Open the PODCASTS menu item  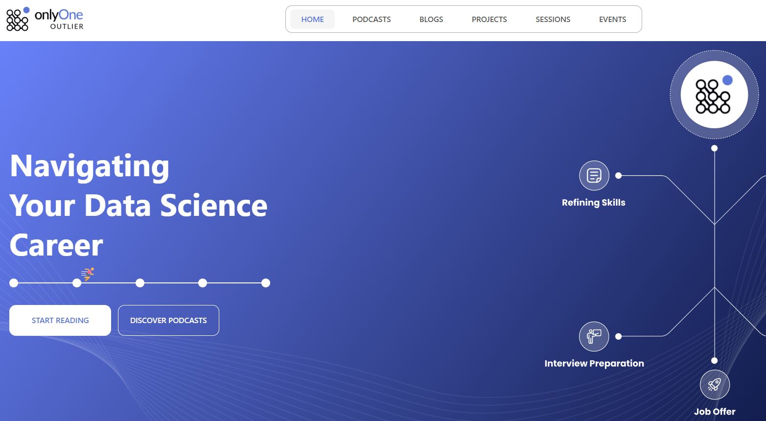coord(371,19)
